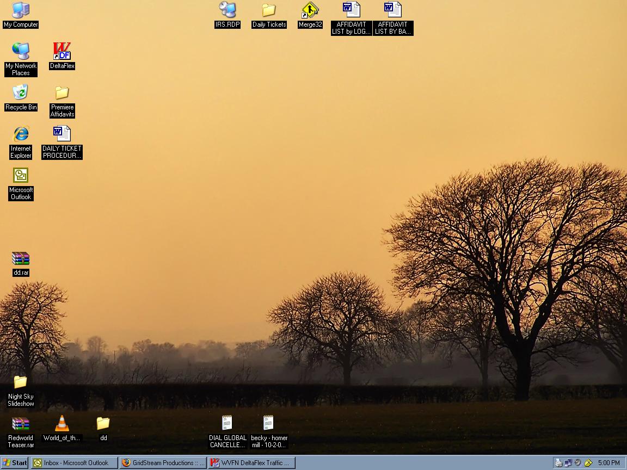627x470 pixels.
Task: Select the AFFIDAVIT LIST by LOG document
Action: tap(351, 10)
